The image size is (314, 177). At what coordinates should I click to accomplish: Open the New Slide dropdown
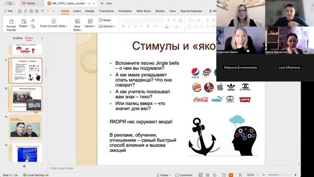pyautogui.click(x=80, y=30)
